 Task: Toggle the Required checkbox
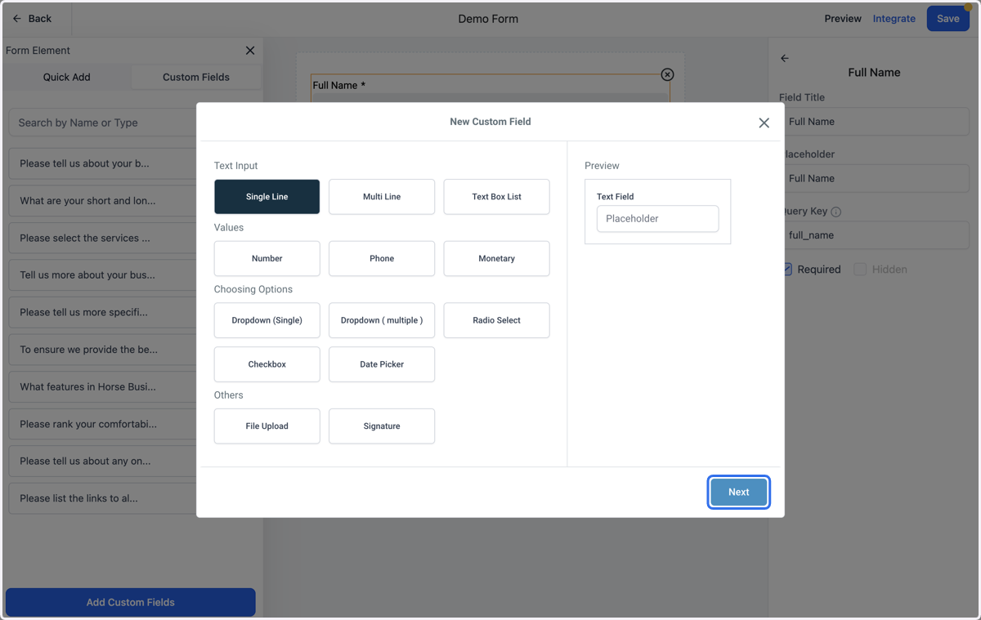(788, 270)
